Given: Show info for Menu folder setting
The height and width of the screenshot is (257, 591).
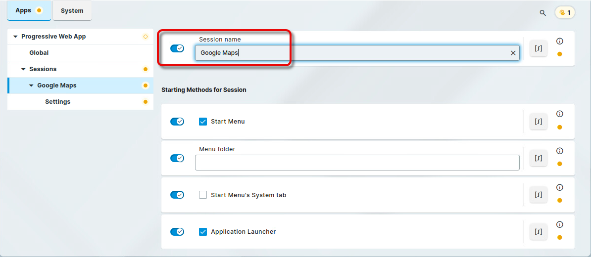Looking at the screenshot, I should point(560,151).
